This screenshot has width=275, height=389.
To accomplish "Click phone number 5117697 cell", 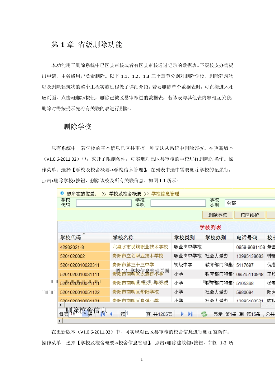I will 245,265.
